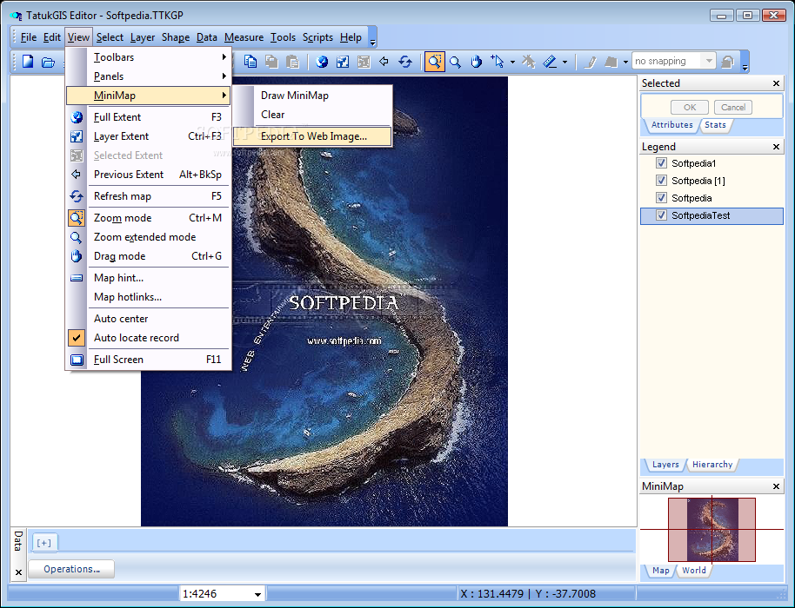
Task: Open the no snapping dropdown
Action: [x=709, y=62]
